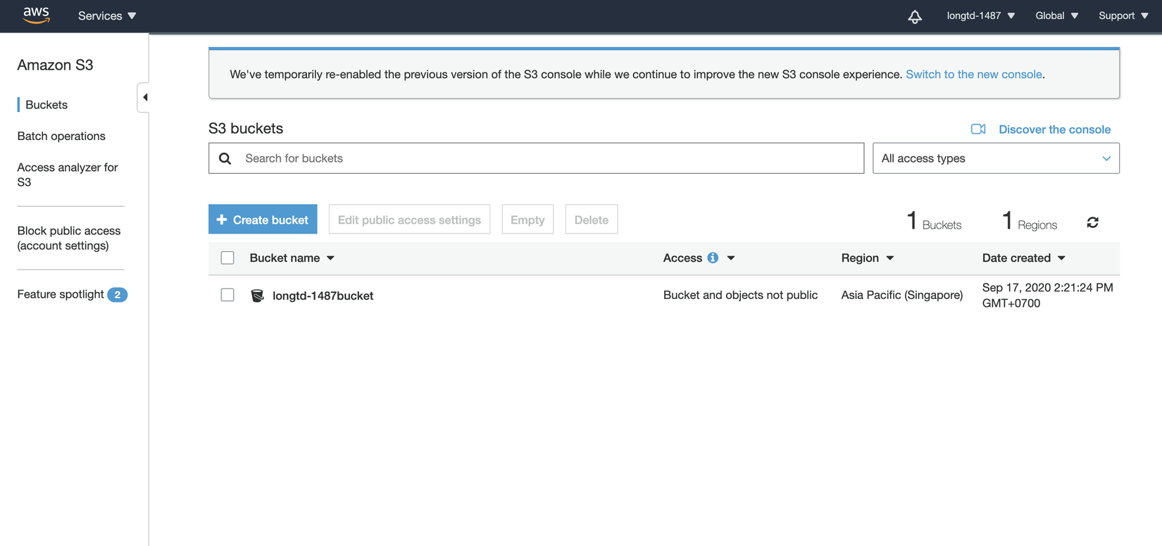The width and height of the screenshot is (1162, 546).
Task: Go to Buckets in the sidebar
Action: pos(46,105)
